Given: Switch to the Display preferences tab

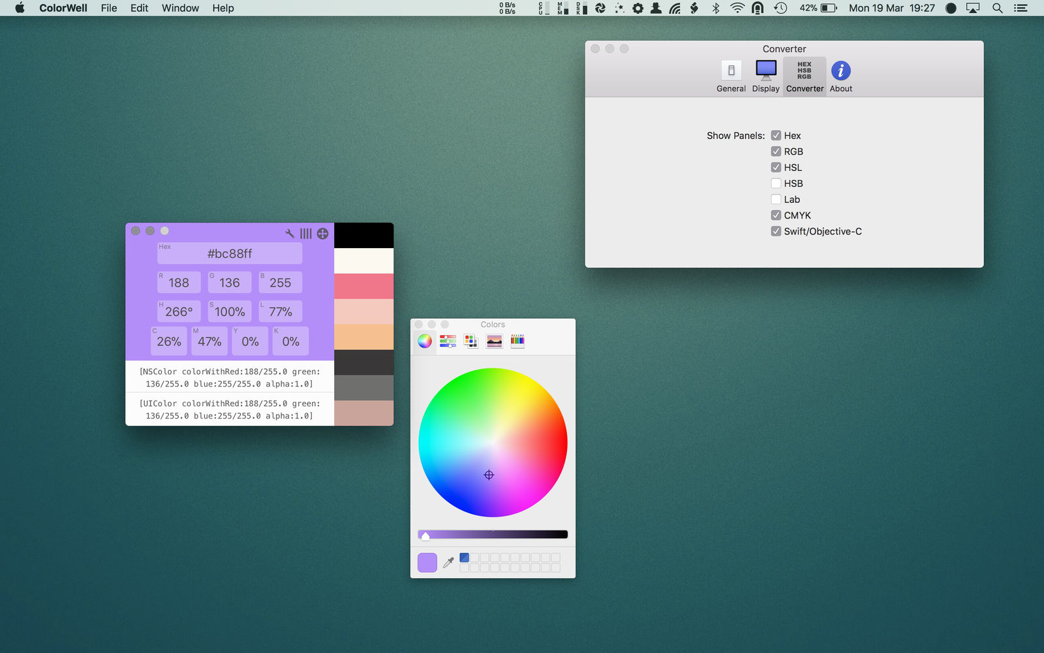Looking at the screenshot, I should pos(765,76).
